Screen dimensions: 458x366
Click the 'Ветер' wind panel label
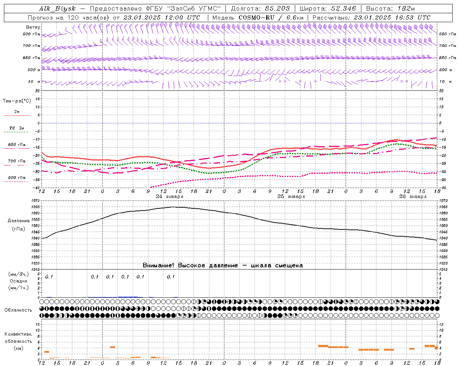point(33,27)
